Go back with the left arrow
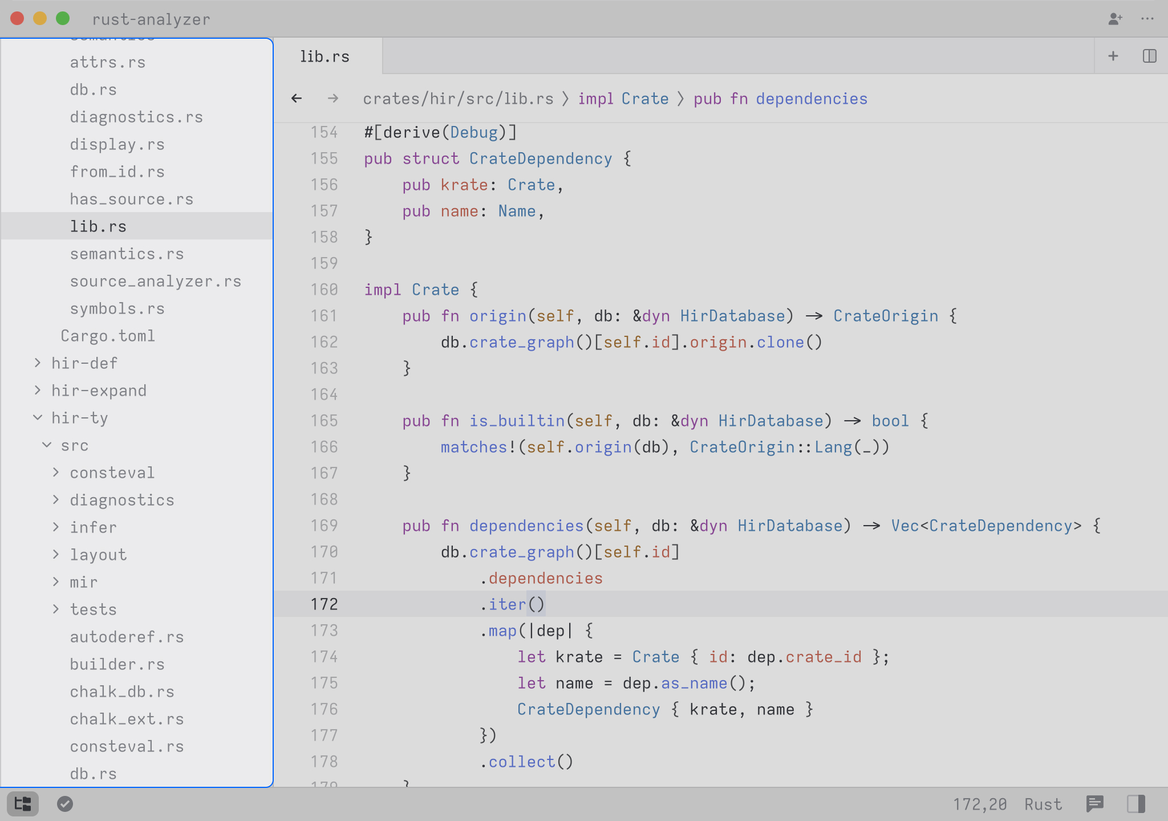 [297, 99]
